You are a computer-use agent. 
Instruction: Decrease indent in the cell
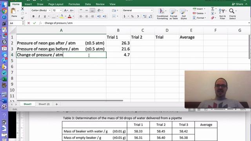99,16
